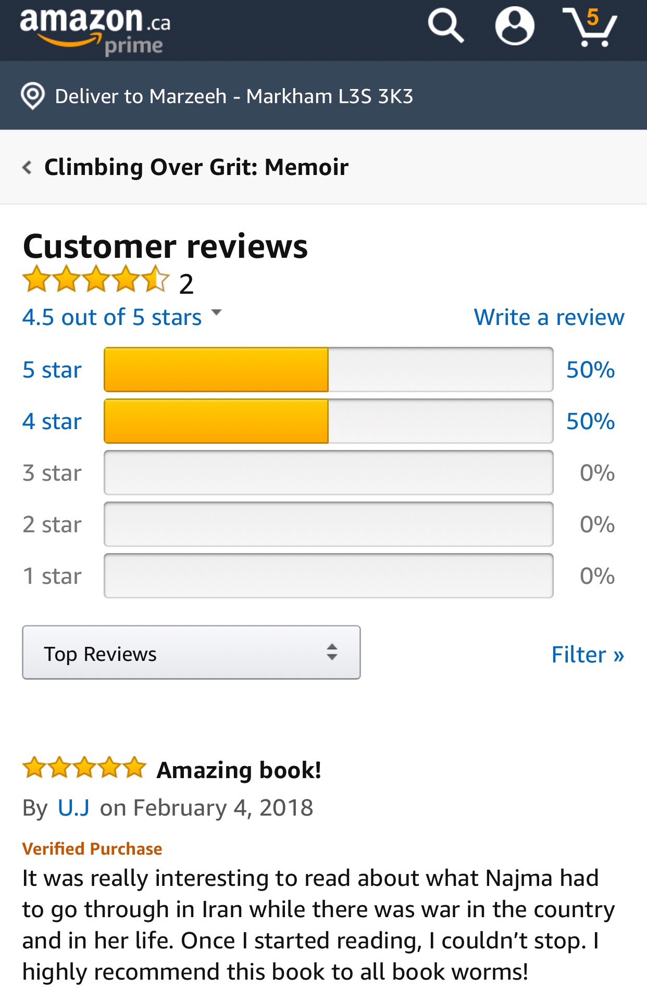Screen dimensions: 647x1001
Task: Filter reviews by 5 star link
Action: pos(52,370)
